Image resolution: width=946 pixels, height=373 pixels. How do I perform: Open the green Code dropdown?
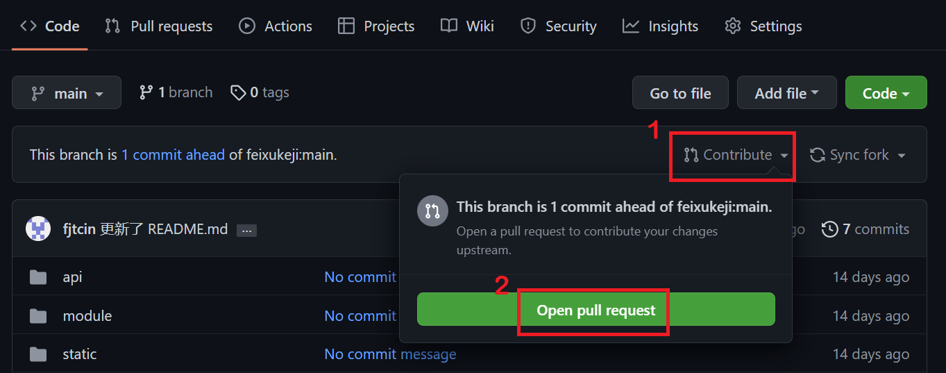[886, 93]
